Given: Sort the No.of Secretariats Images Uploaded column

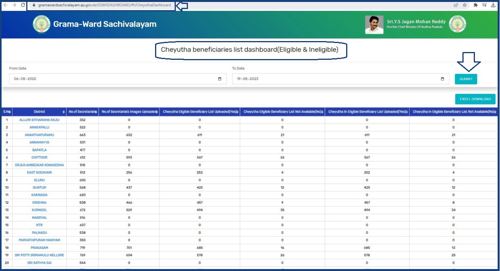Looking at the screenshot, I should click(156, 112).
